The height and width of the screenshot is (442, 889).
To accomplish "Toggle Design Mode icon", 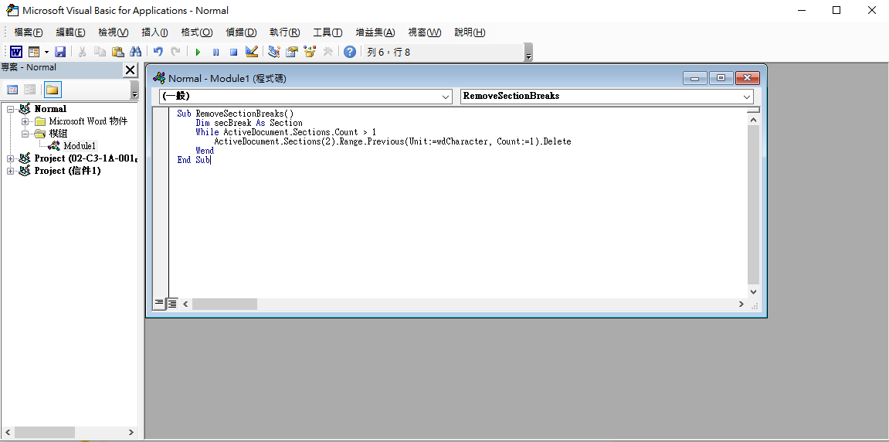I will click(252, 53).
